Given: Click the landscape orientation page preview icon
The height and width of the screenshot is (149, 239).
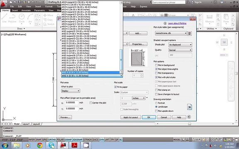Looking at the screenshot, I should 189,107.
